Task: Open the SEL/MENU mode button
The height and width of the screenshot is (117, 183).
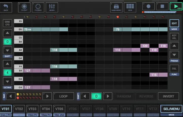Action: (x=171, y=109)
